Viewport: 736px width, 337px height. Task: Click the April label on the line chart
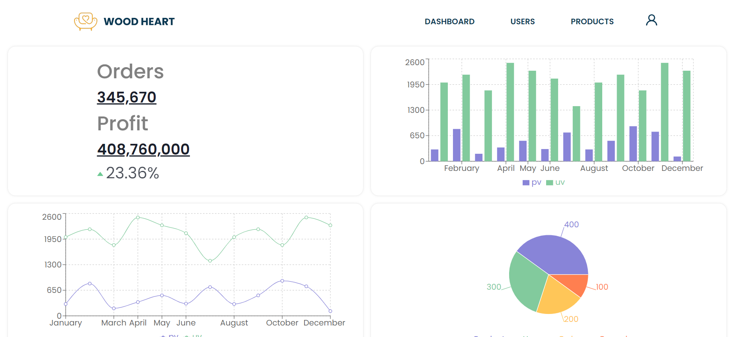coord(138,323)
